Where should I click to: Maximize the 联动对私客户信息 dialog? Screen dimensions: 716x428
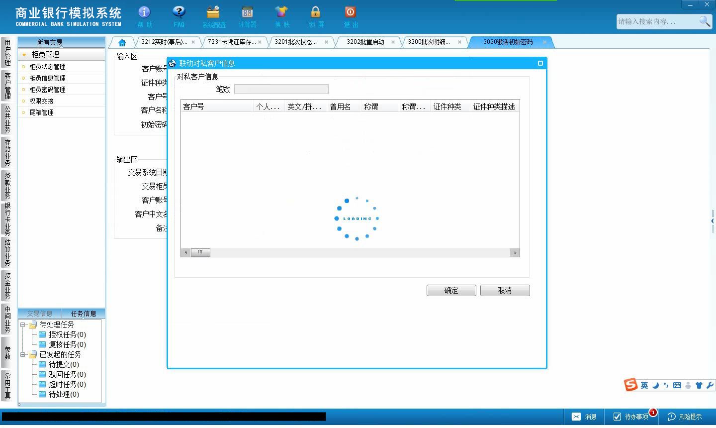[x=540, y=63]
